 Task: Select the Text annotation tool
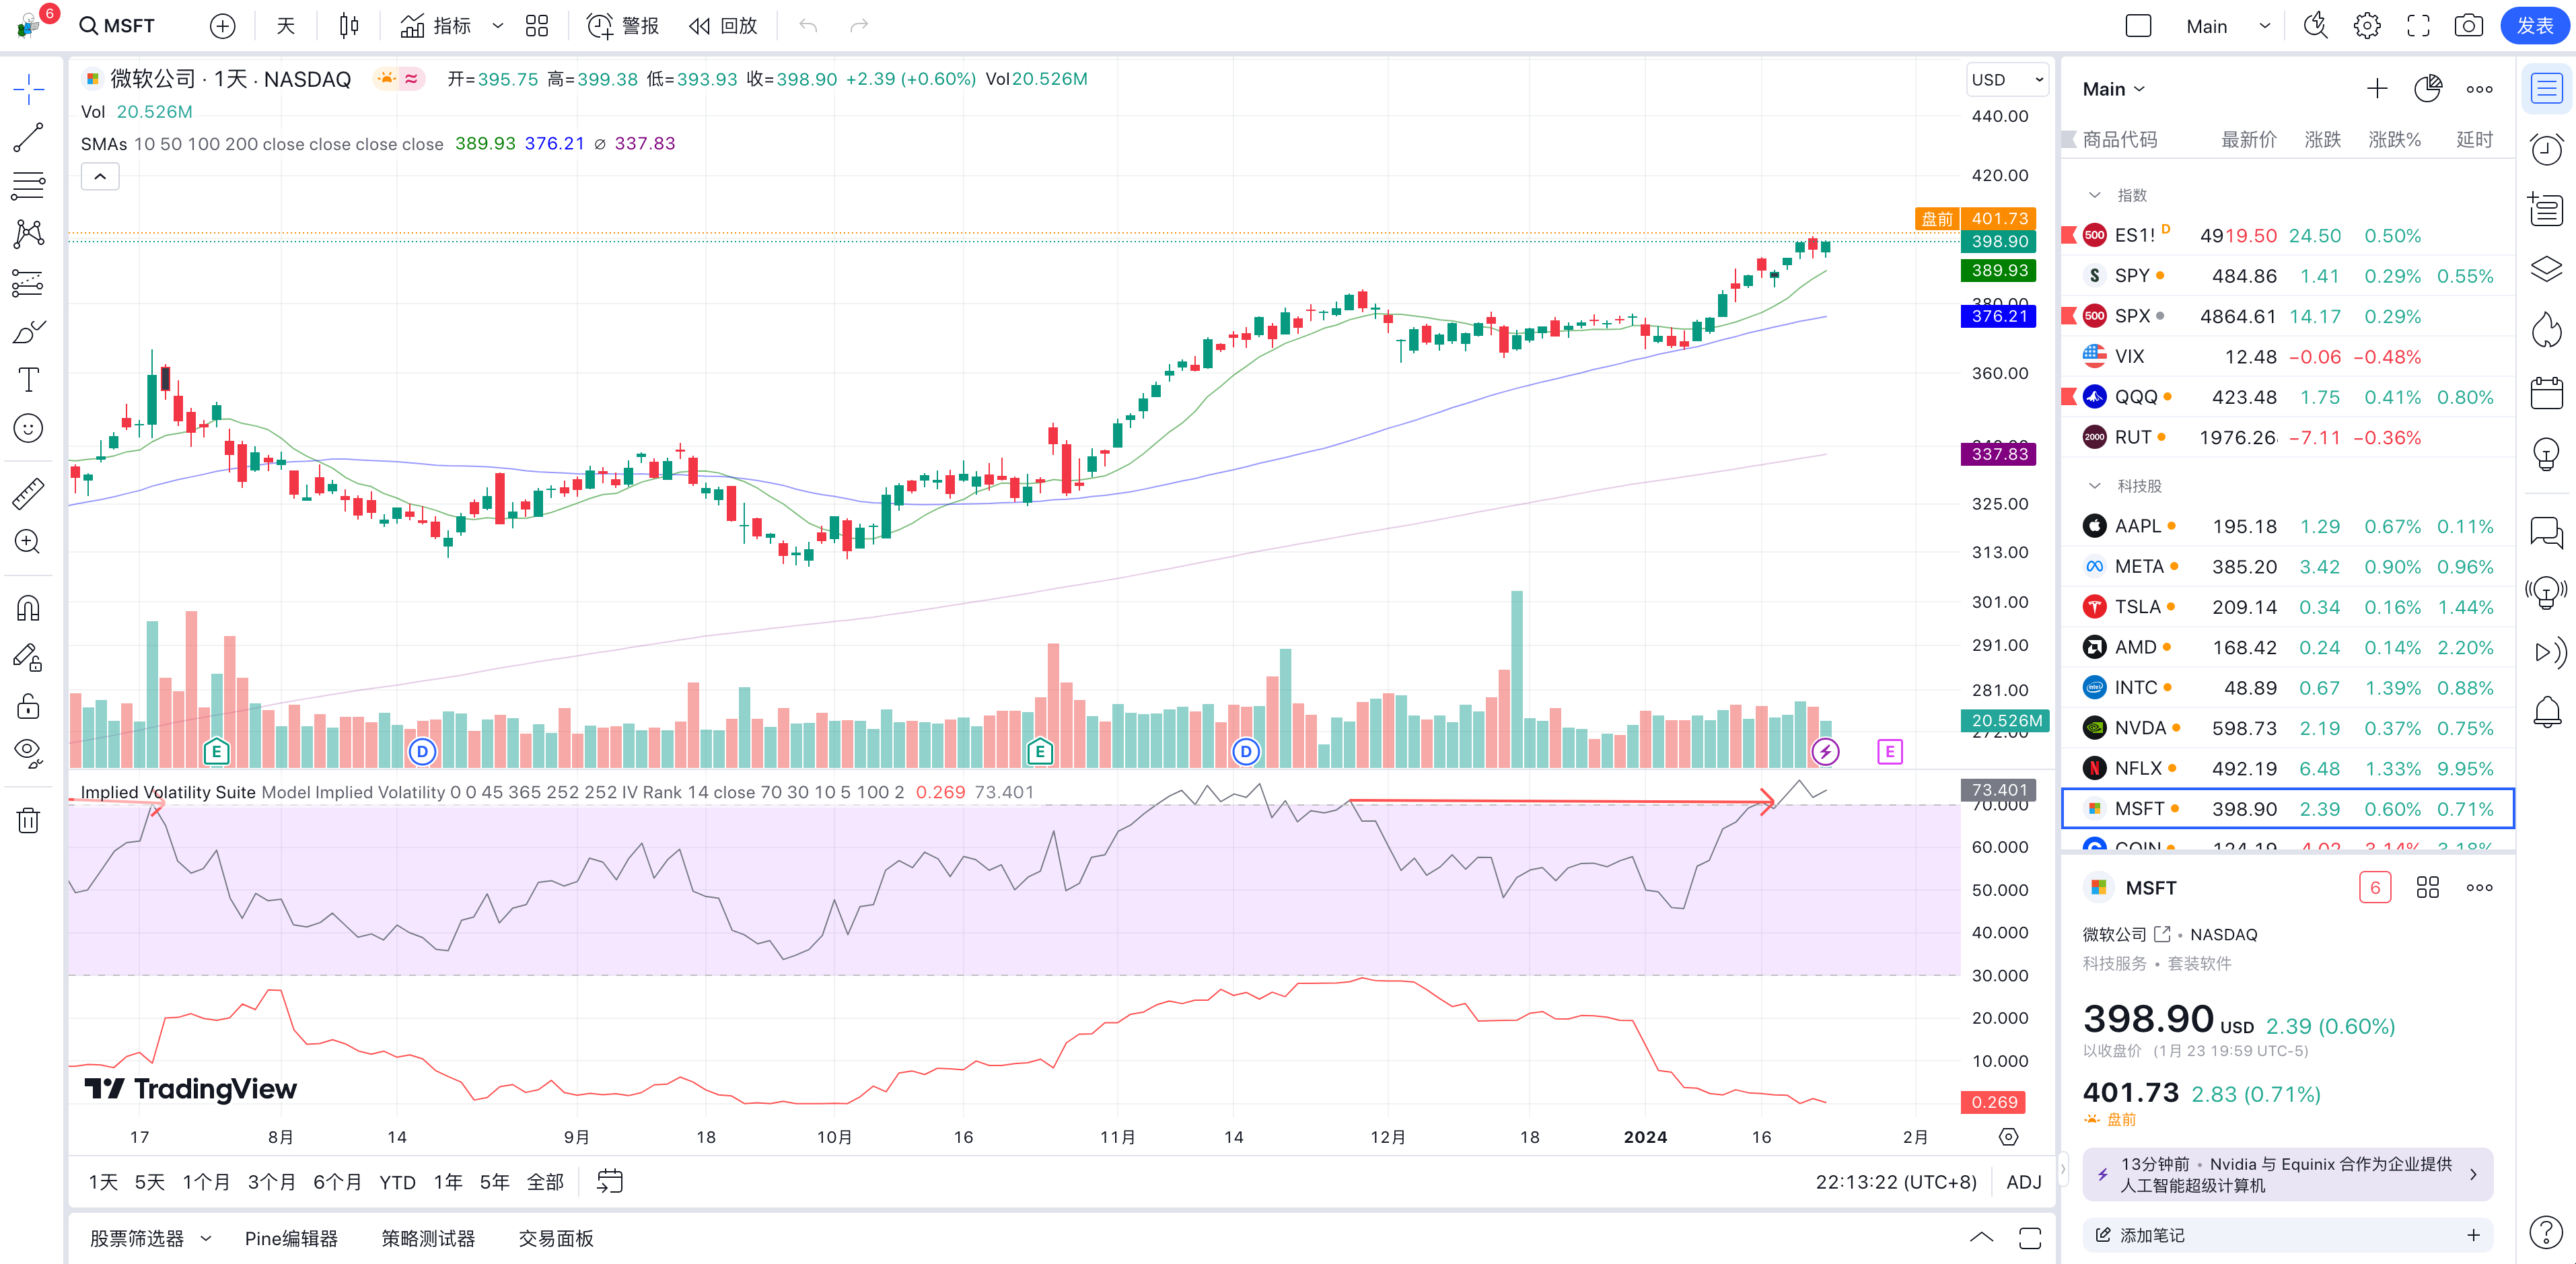pyautogui.click(x=29, y=380)
